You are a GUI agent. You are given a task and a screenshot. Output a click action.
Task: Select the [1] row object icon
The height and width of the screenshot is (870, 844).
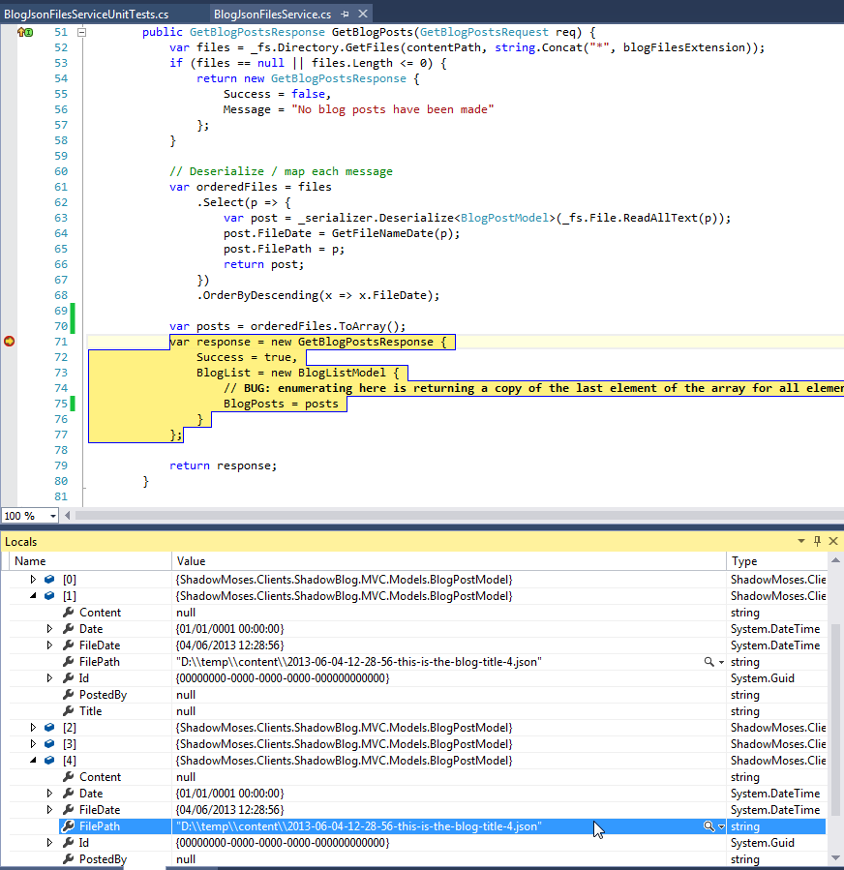tap(49, 595)
